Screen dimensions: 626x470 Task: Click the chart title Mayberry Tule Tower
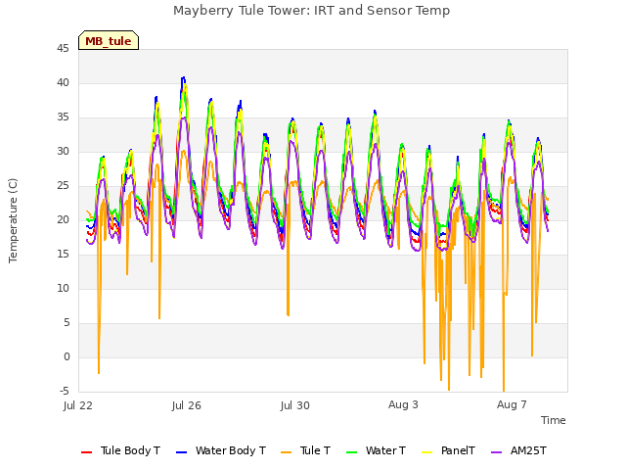click(x=311, y=11)
